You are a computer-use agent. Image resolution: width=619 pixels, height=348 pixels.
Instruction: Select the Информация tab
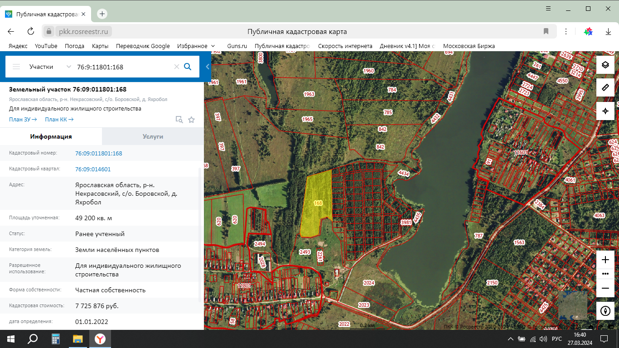coord(51,136)
